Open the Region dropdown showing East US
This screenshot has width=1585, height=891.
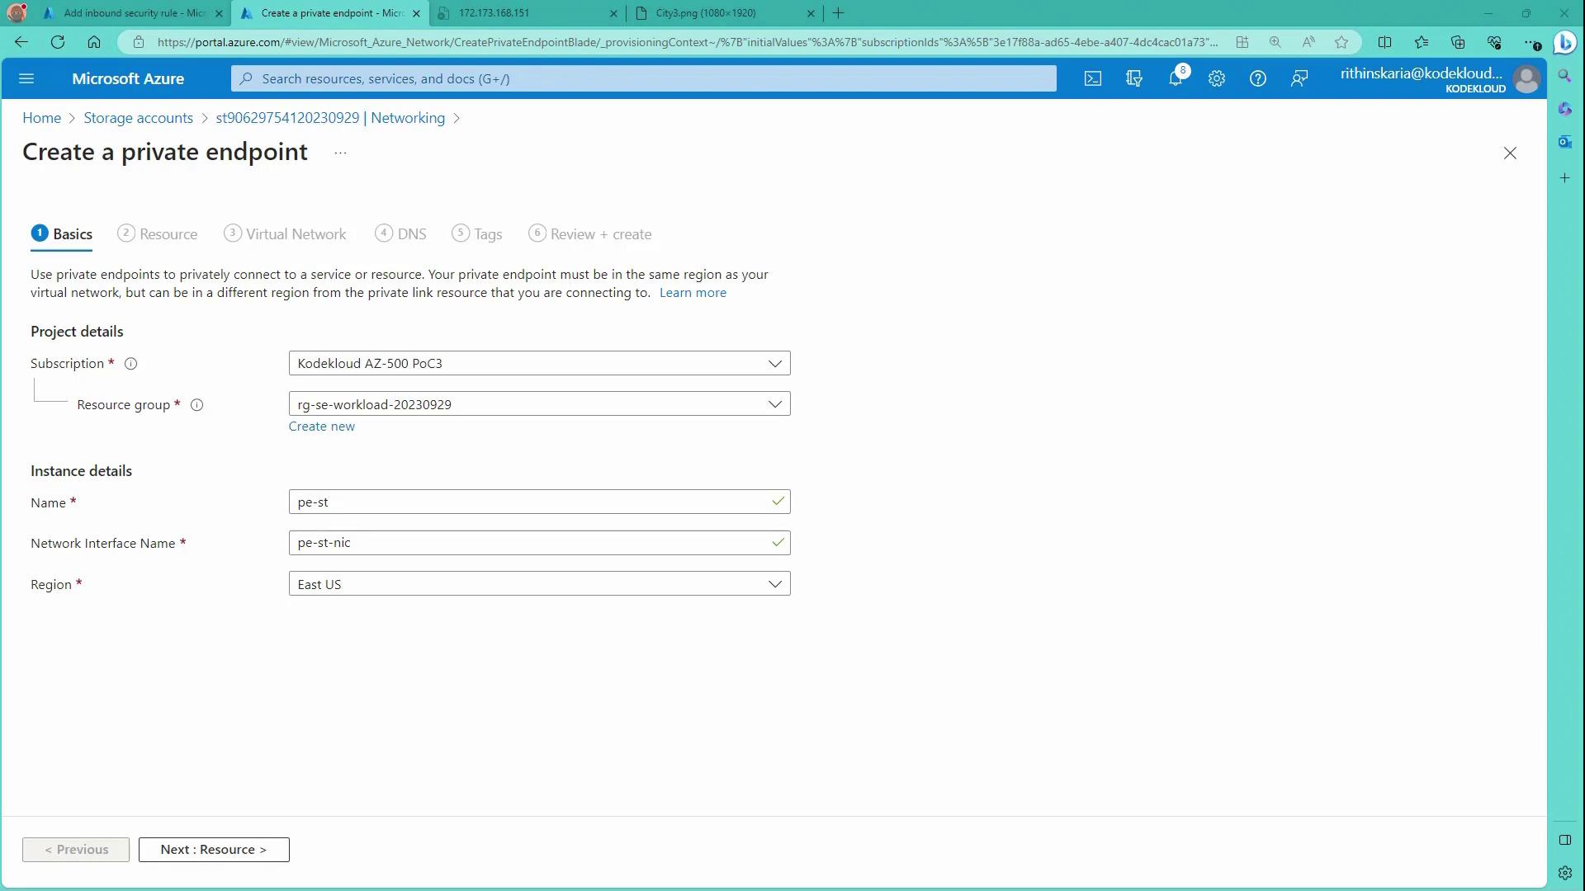[x=539, y=584]
